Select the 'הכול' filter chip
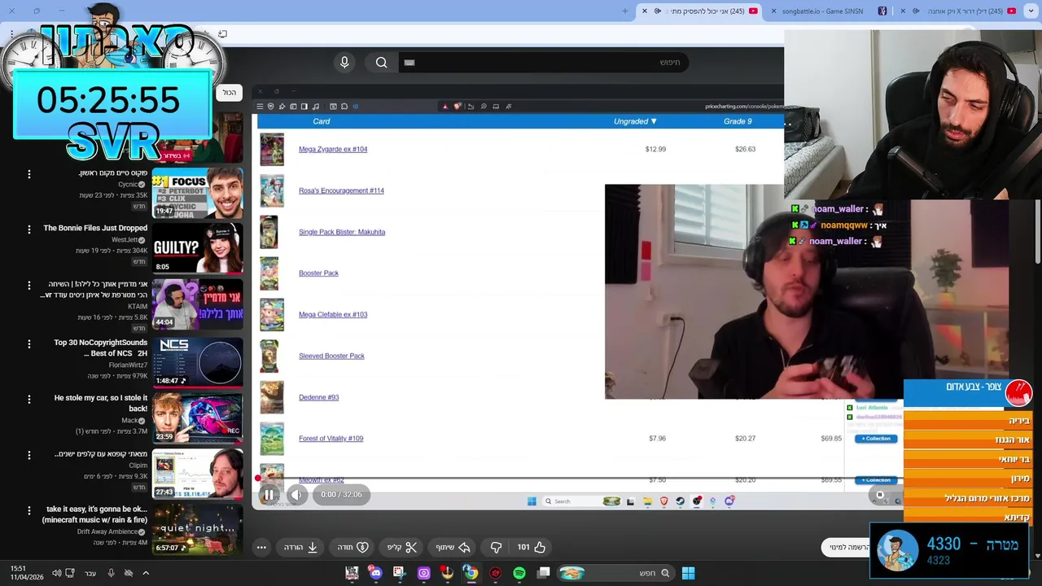Screen dimensions: 1042x586 230,93
